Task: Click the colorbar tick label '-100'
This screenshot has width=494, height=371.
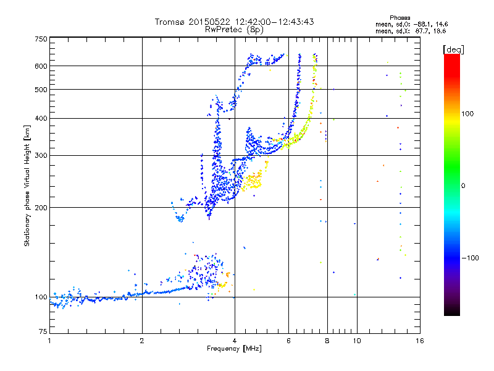Action: 470,258
